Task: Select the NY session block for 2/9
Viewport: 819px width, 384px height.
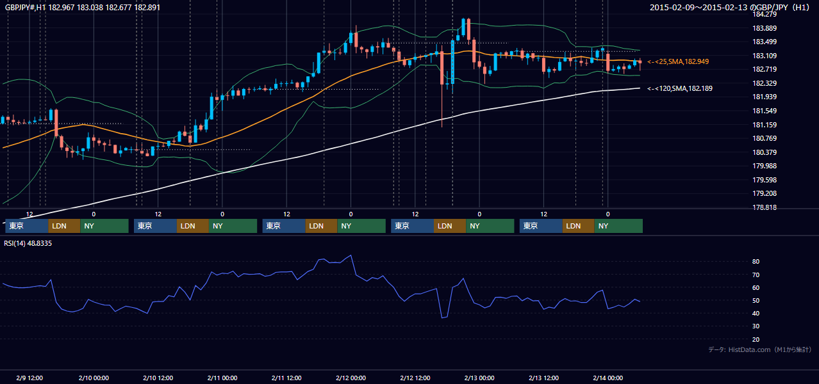Action: (104, 226)
